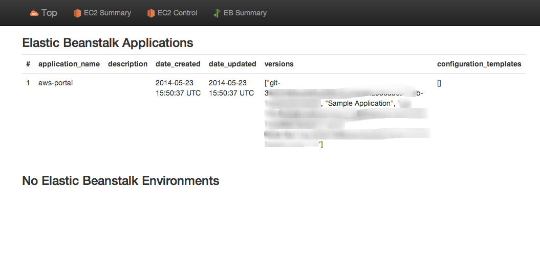Click the versions column header
The width and height of the screenshot is (540, 258).
(279, 64)
